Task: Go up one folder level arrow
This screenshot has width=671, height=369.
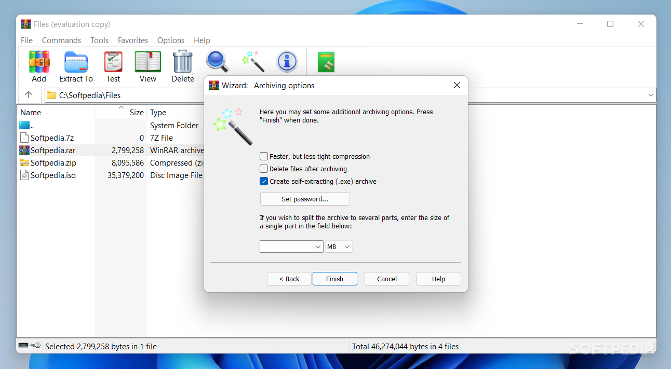Action: (x=29, y=95)
